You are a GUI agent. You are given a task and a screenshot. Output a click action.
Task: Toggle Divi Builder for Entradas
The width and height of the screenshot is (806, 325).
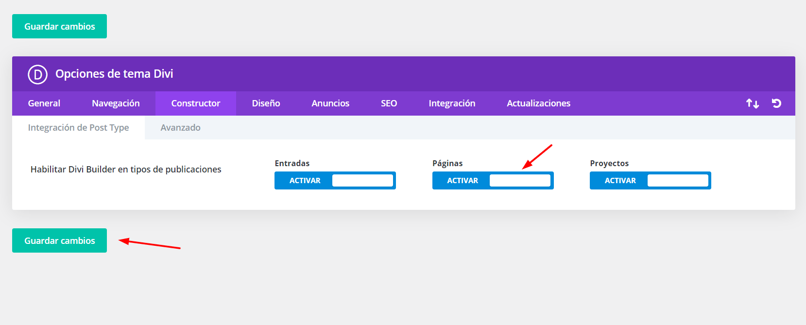[335, 181]
